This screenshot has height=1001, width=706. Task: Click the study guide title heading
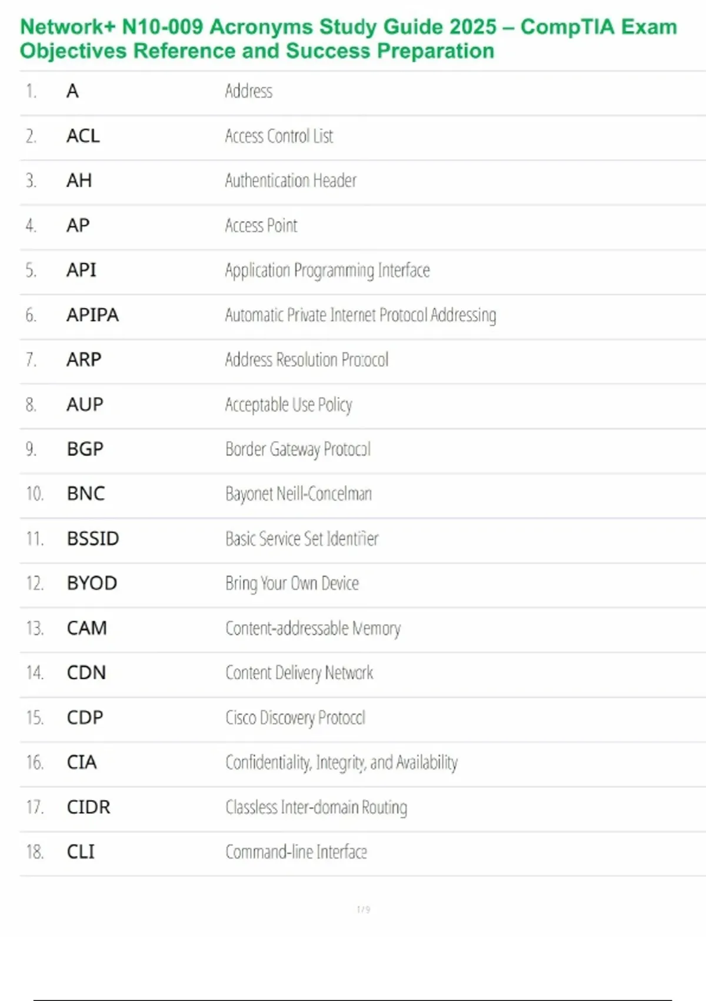[348, 39]
